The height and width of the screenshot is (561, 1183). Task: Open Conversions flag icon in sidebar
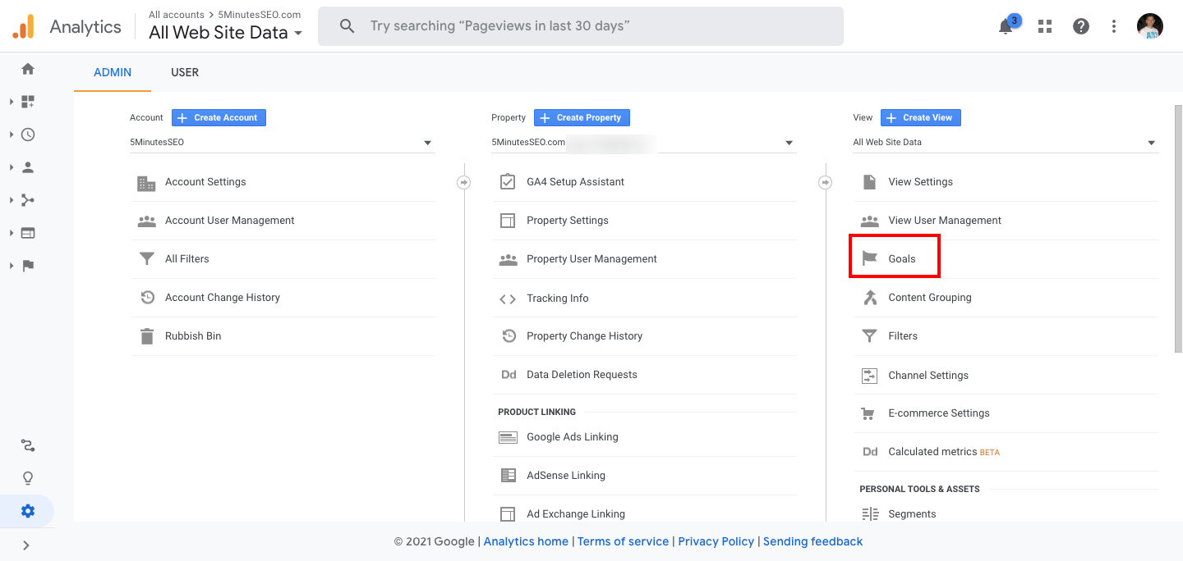28,266
